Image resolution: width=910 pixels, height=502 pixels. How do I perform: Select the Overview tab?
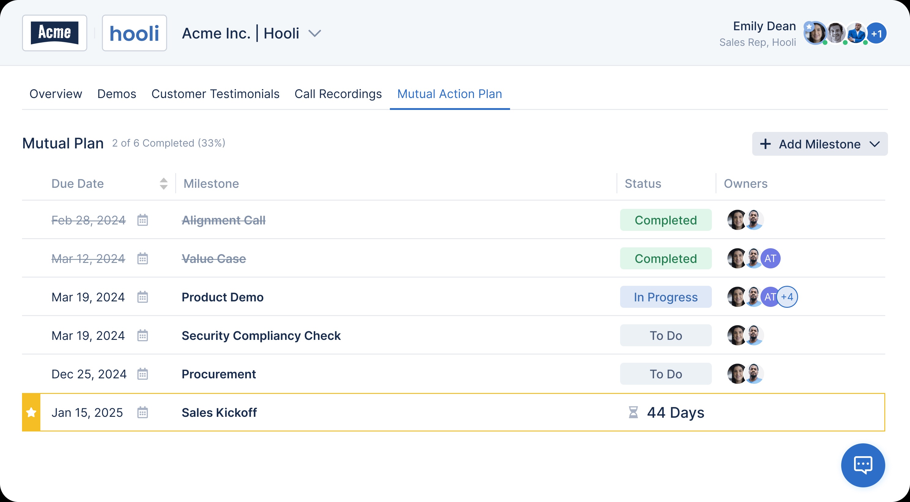[55, 93]
